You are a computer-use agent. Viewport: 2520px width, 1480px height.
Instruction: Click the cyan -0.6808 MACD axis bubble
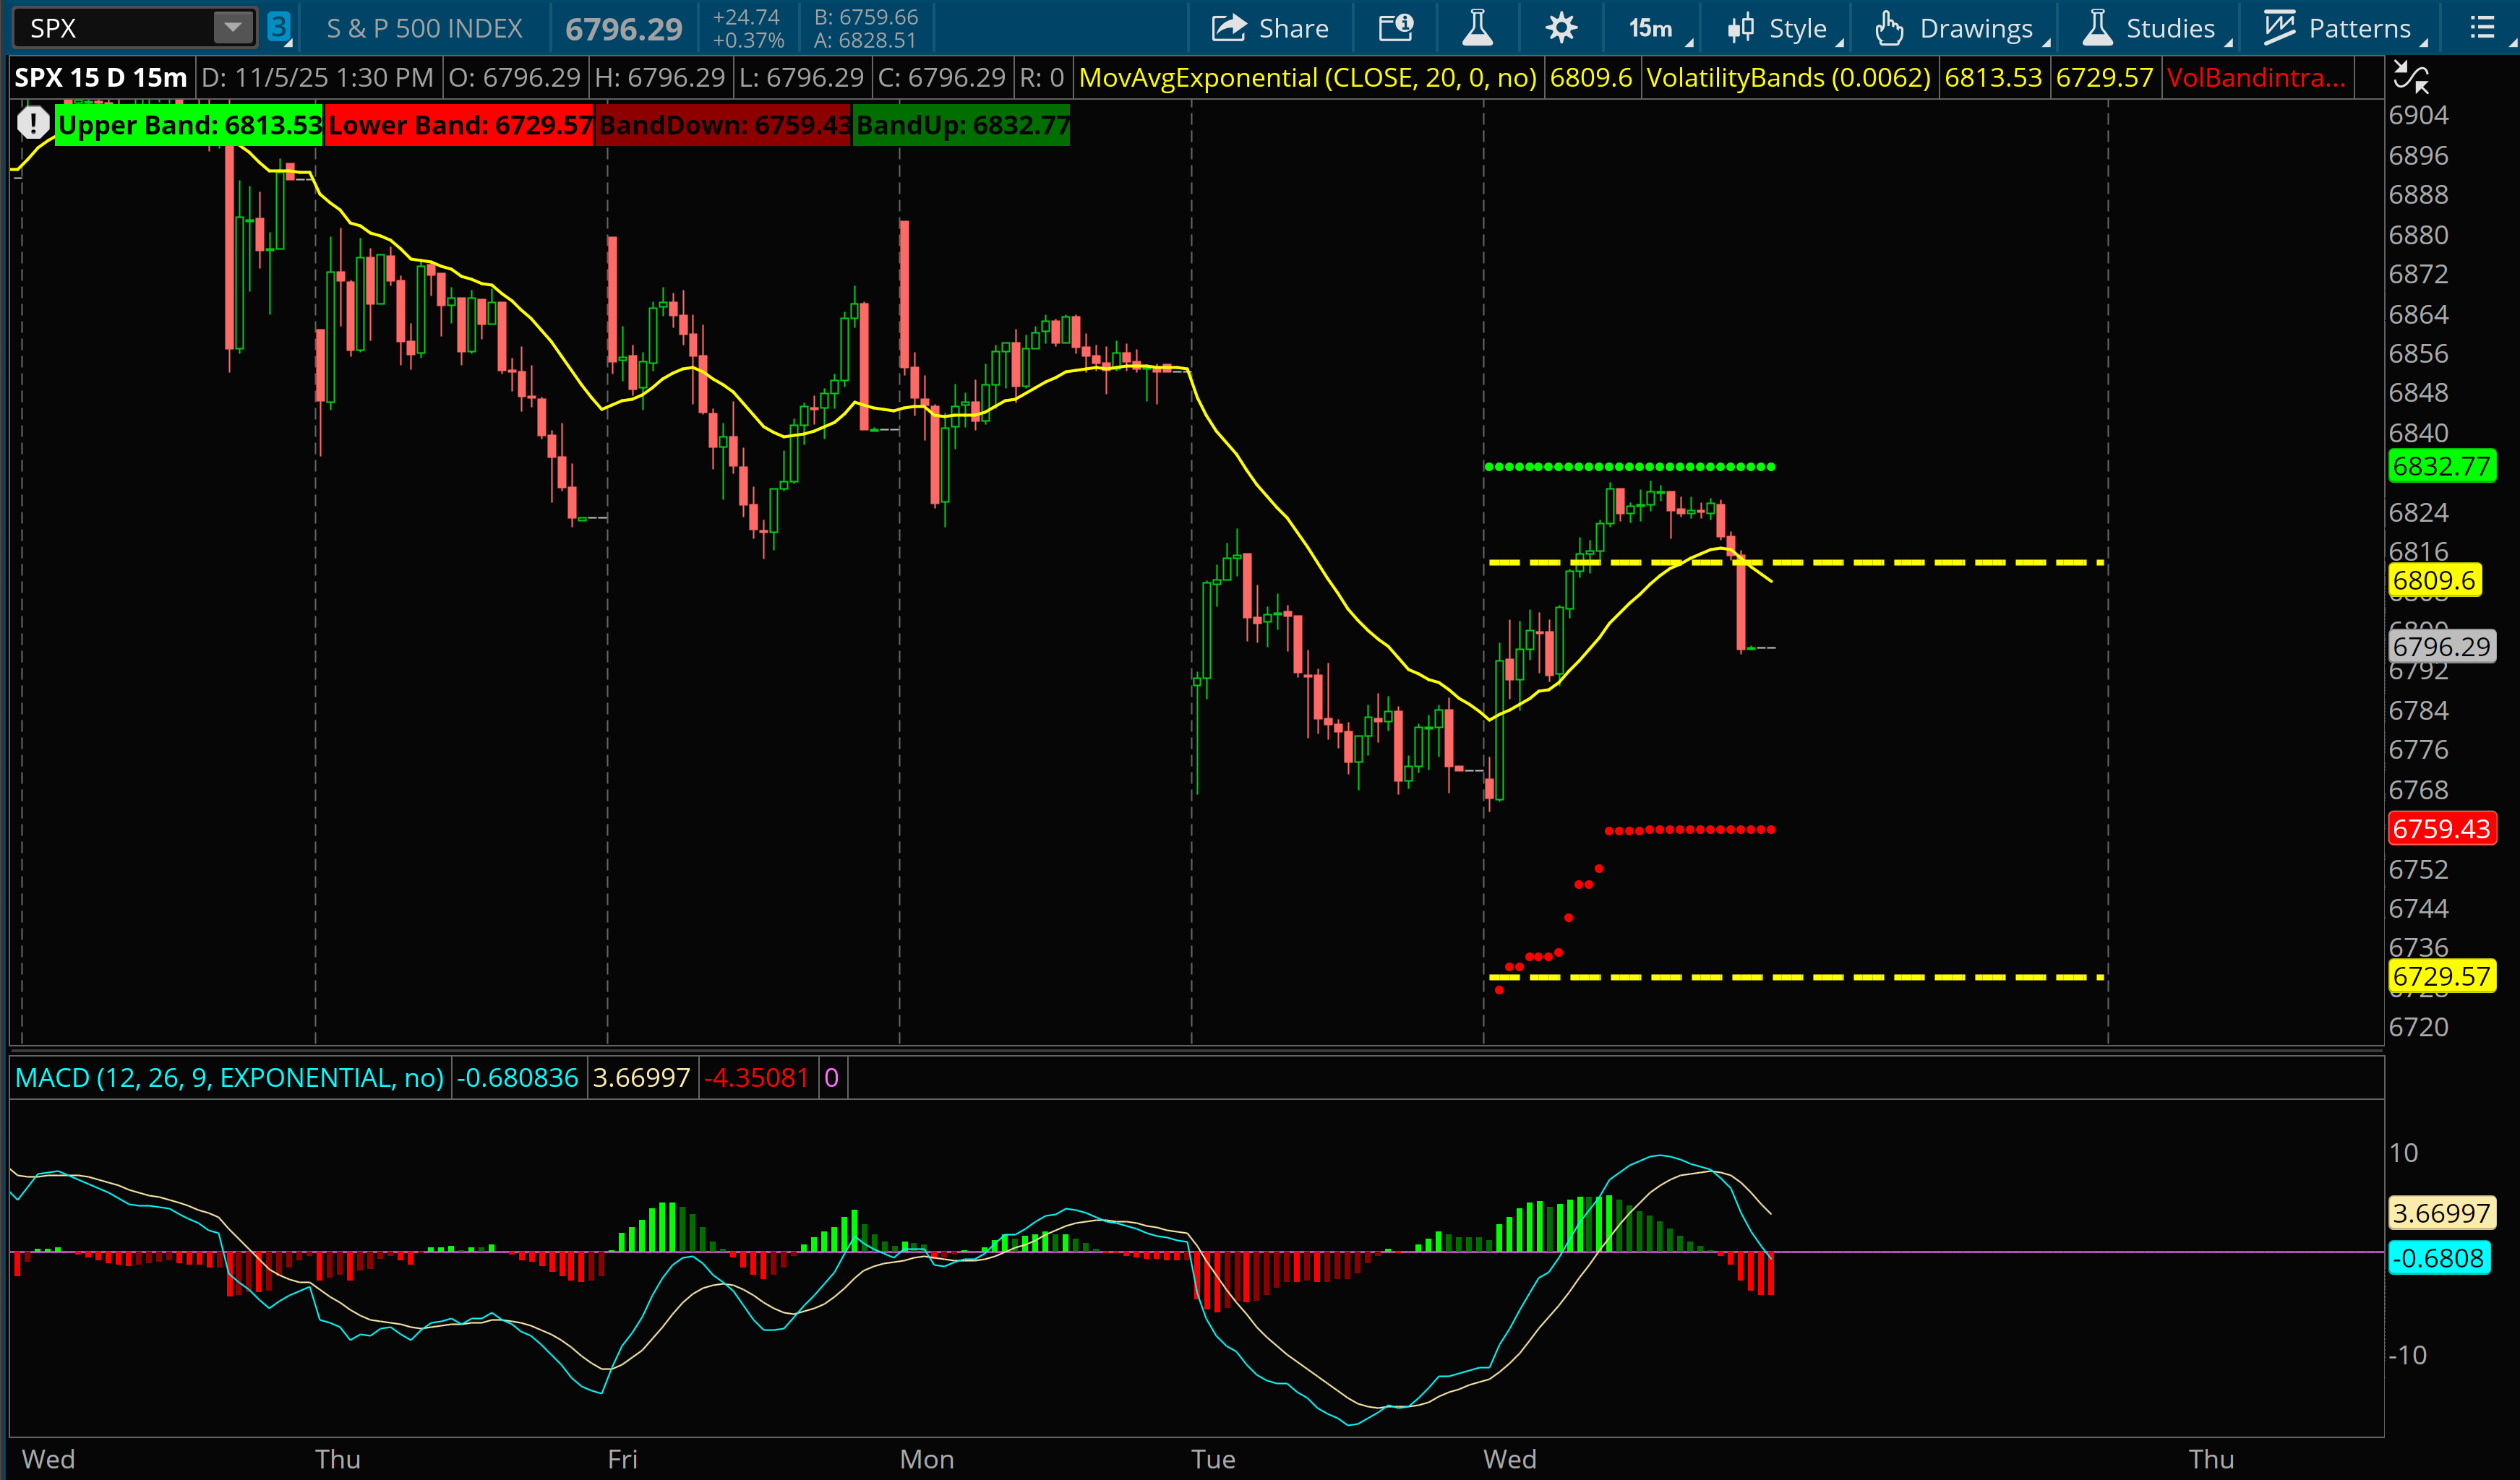coord(2438,1258)
